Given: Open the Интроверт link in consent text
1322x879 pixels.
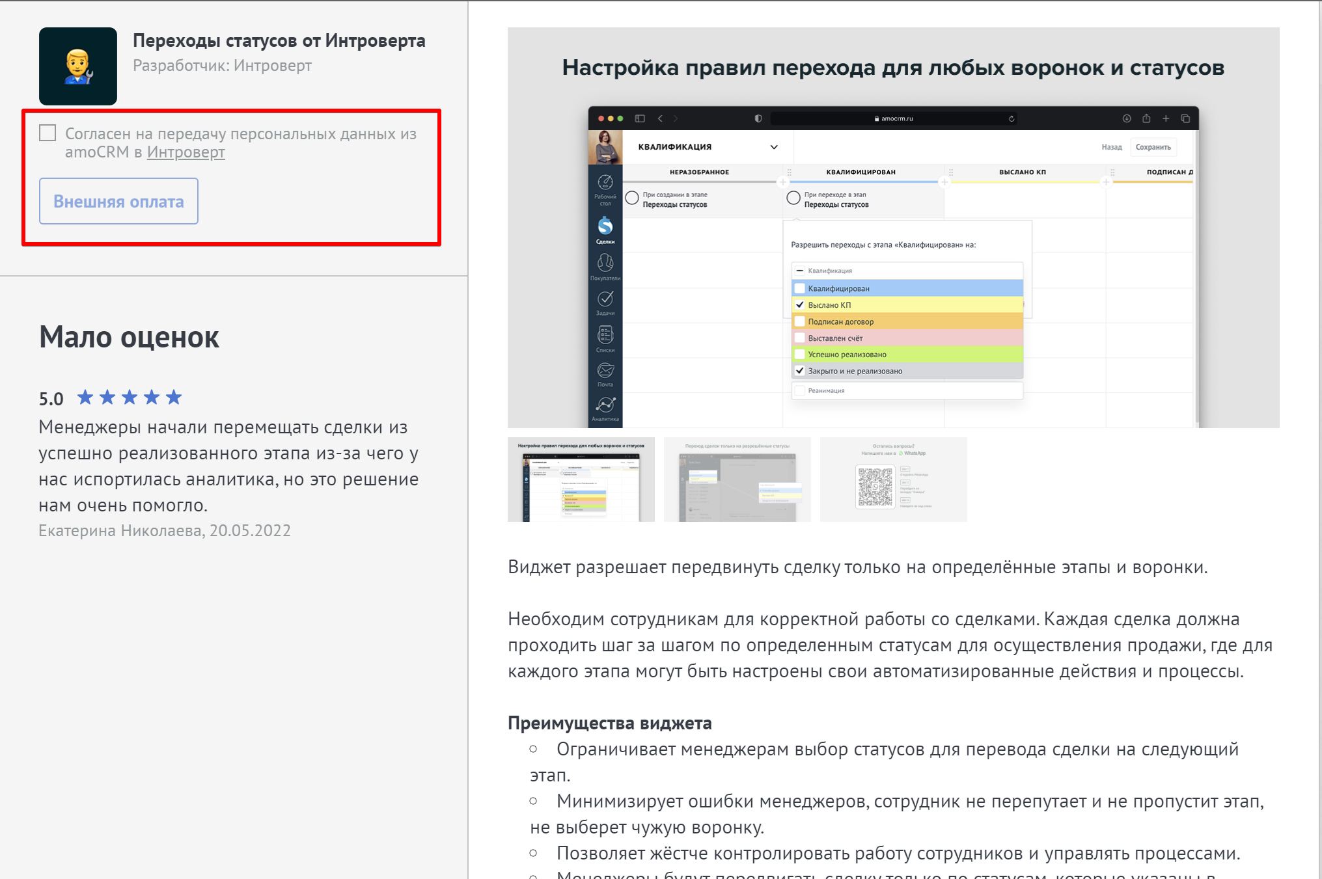Looking at the screenshot, I should pos(186,152).
